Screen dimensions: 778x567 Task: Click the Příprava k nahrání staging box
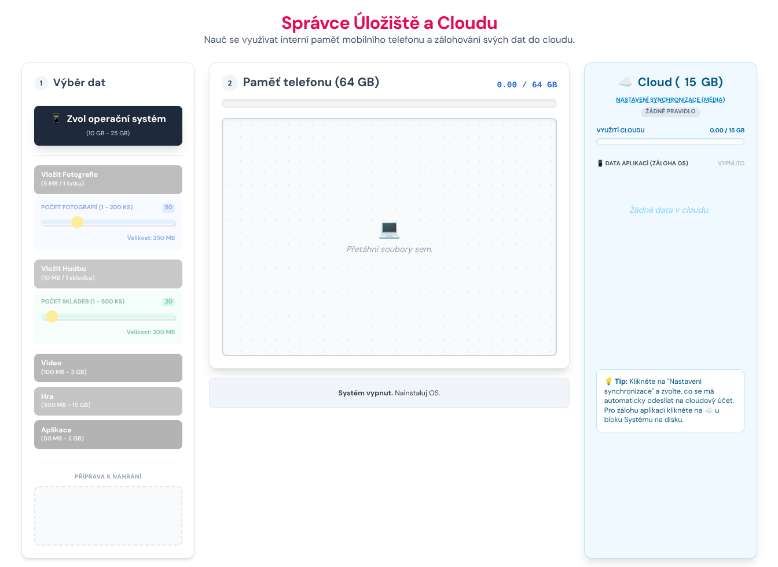coord(108,516)
